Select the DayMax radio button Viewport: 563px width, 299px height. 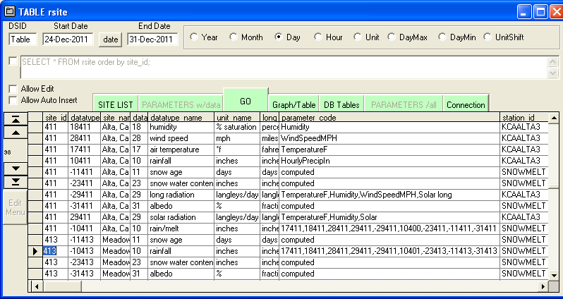coord(392,37)
